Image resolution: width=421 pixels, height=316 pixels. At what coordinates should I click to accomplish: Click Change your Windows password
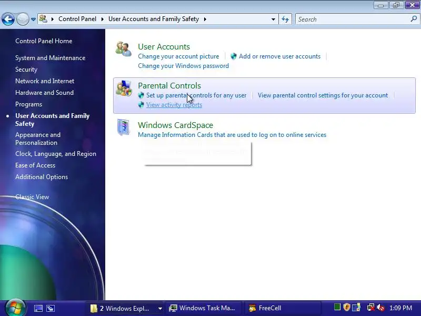point(183,65)
